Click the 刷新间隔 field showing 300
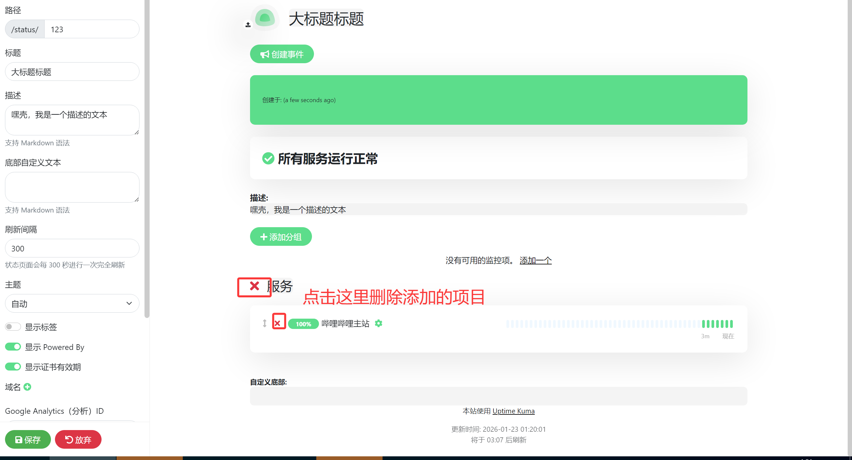Viewport: 852px width, 460px height. (72, 248)
